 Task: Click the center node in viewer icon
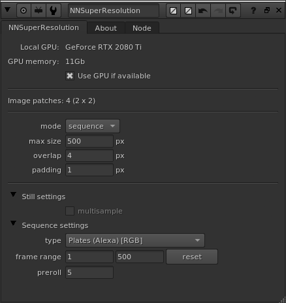pos(24,10)
